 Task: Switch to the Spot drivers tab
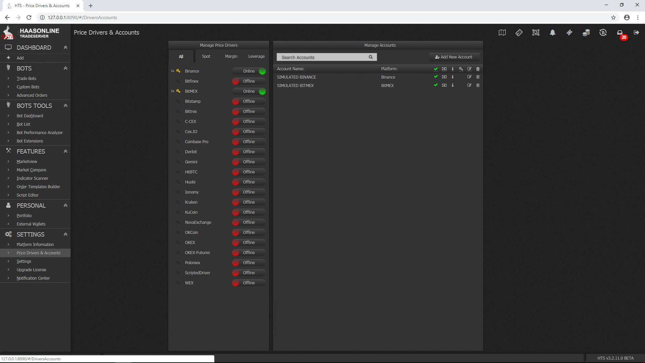coord(206,56)
